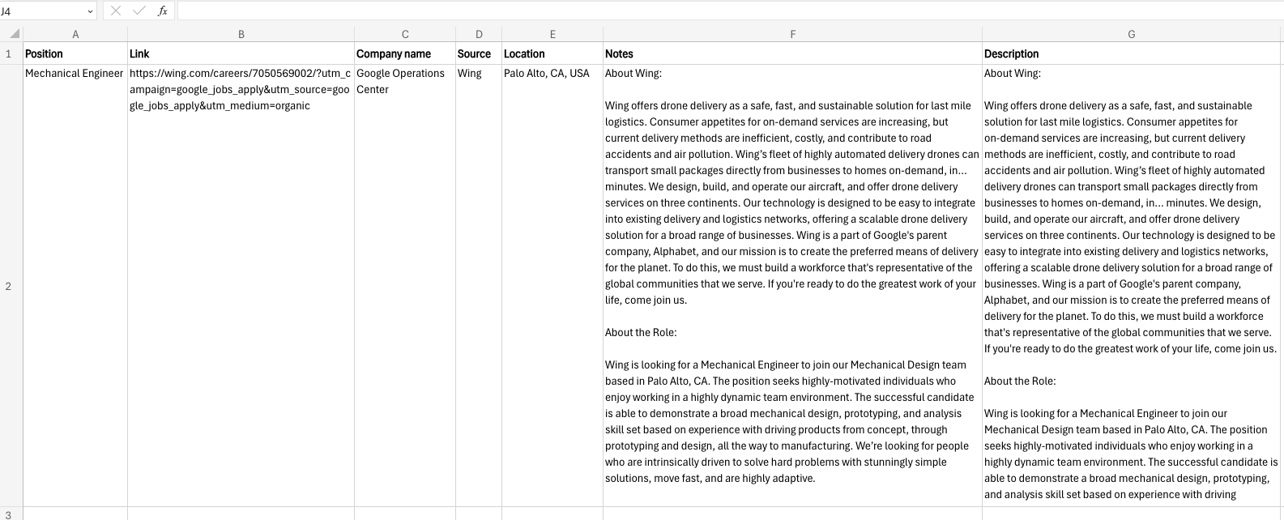This screenshot has height=520, width=1284.
Task: Click the "Notes" header cell
Action: click(792, 53)
